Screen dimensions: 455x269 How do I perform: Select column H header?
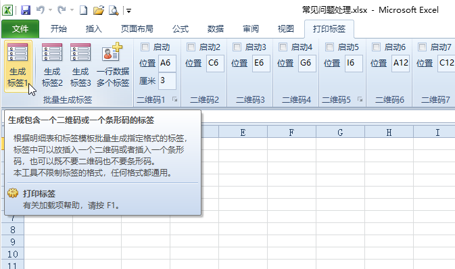pos(389,132)
